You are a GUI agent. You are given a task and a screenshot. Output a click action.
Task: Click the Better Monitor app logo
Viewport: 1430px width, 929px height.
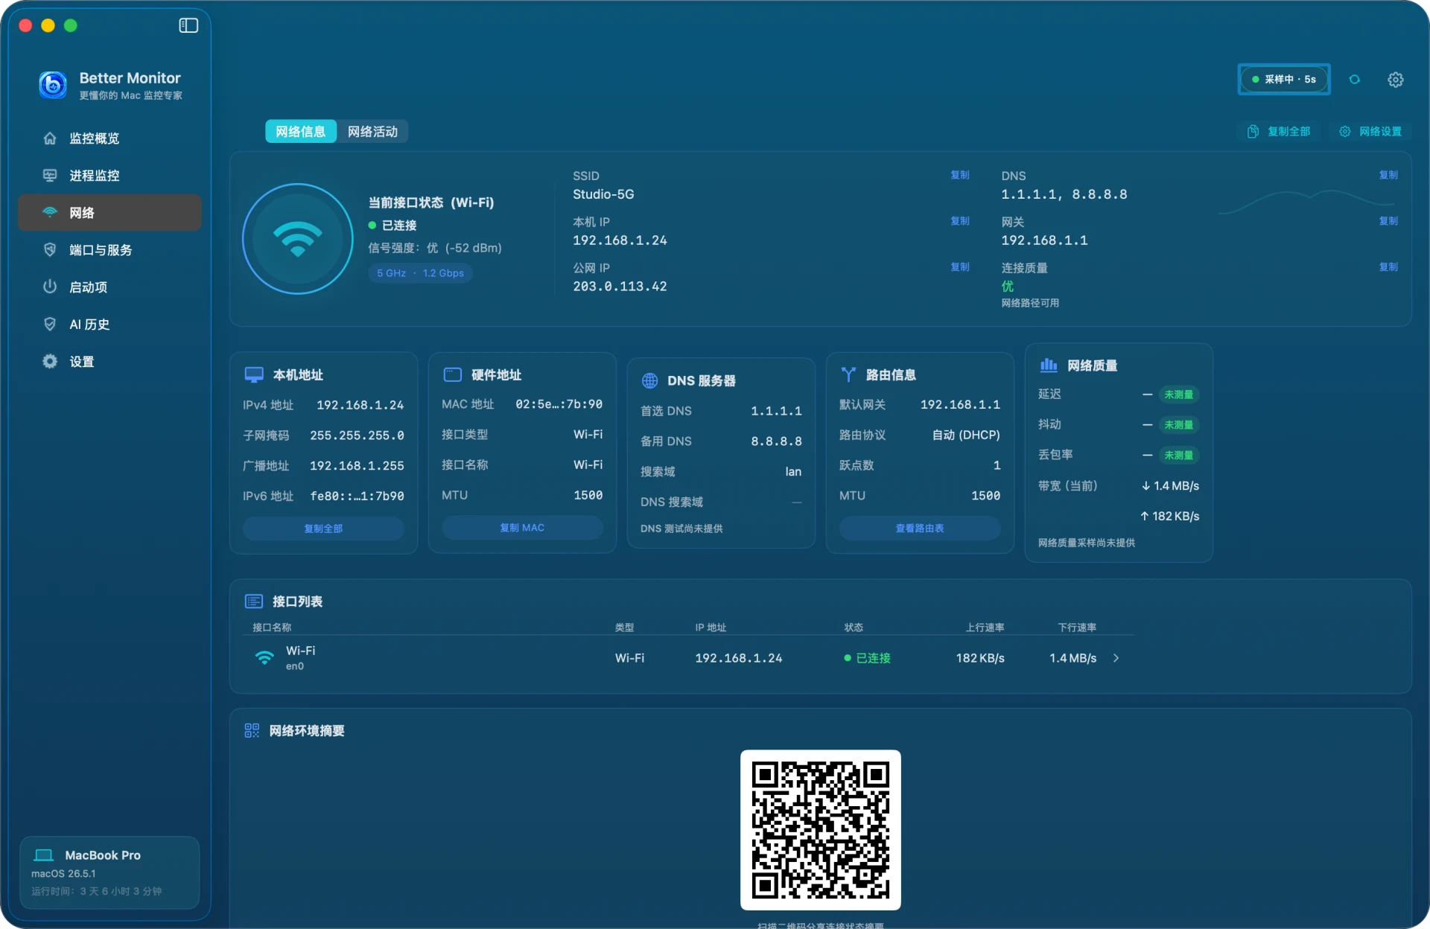pos(53,85)
